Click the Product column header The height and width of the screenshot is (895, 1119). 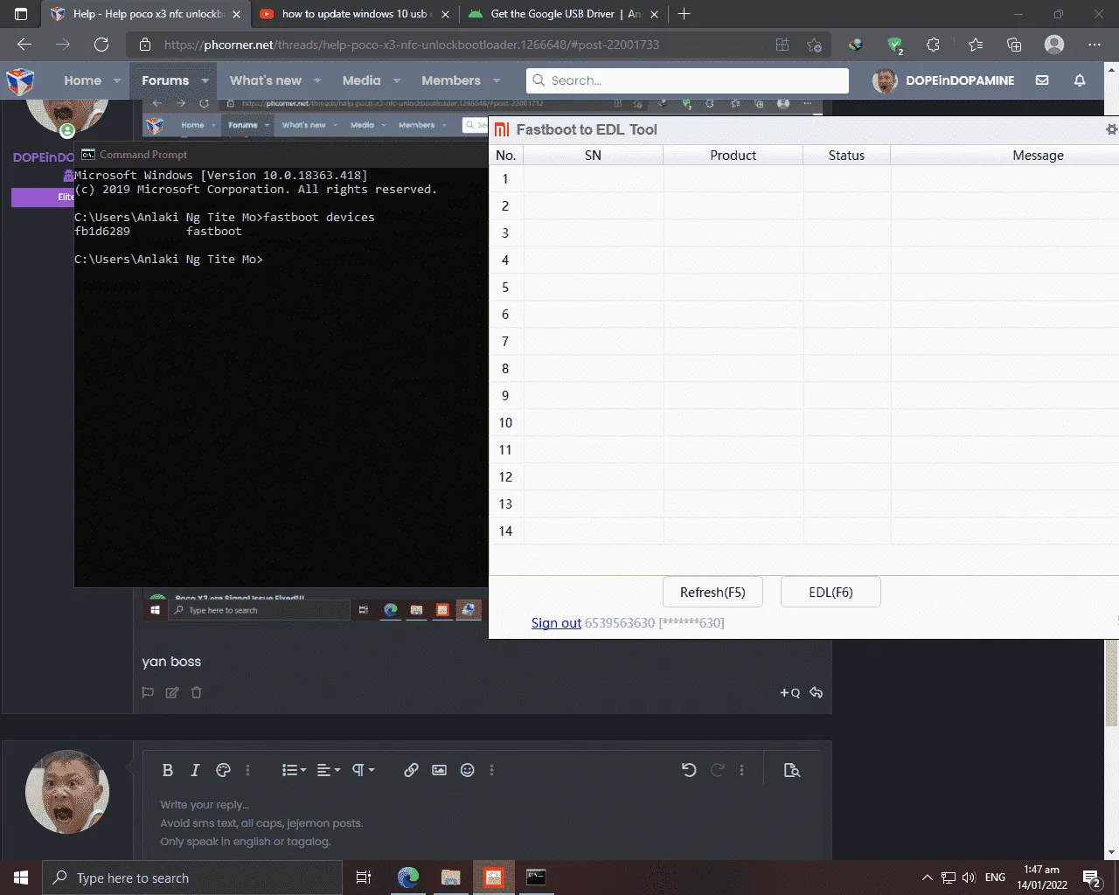click(x=733, y=155)
